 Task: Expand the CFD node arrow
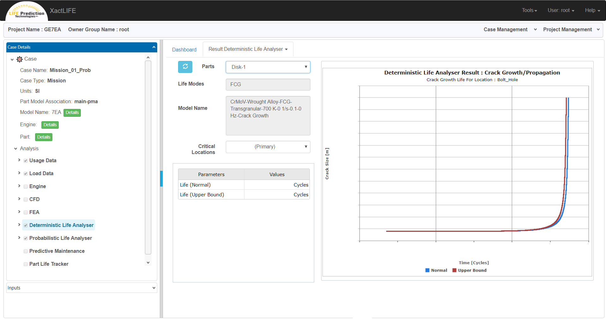pos(19,199)
